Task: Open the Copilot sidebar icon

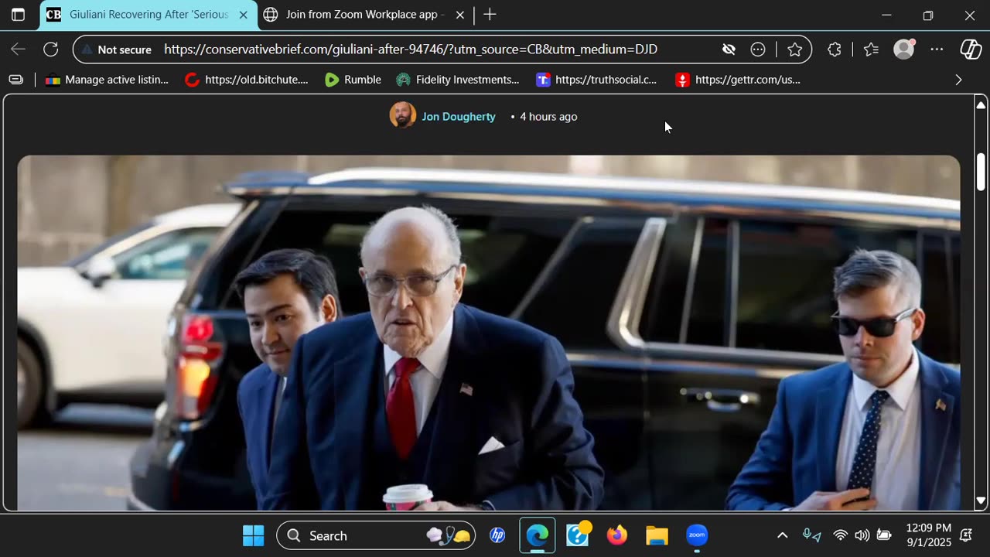Action: tap(971, 50)
